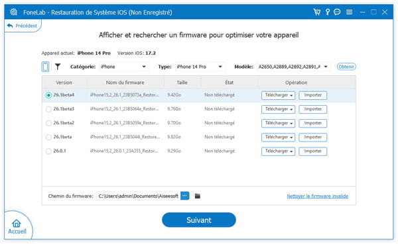The height and width of the screenshot is (244, 398).
Task: Open the Modèle dropdown
Action: tap(294, 67)
